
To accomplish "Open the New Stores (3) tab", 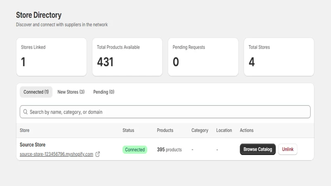I will (71, 92).
